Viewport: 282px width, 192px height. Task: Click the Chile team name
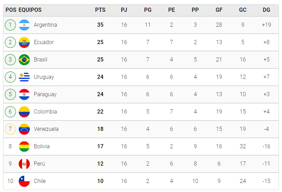click(x=40, y=181)
